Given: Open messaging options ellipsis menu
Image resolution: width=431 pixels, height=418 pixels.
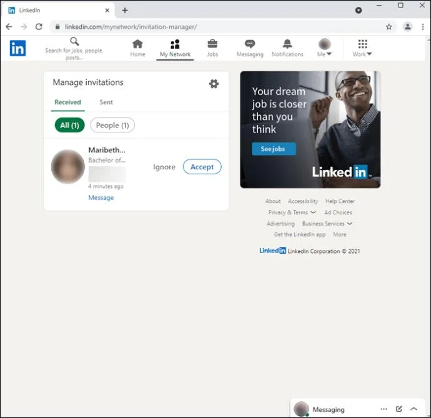Looking at the screenshot, I should point(384,409).
